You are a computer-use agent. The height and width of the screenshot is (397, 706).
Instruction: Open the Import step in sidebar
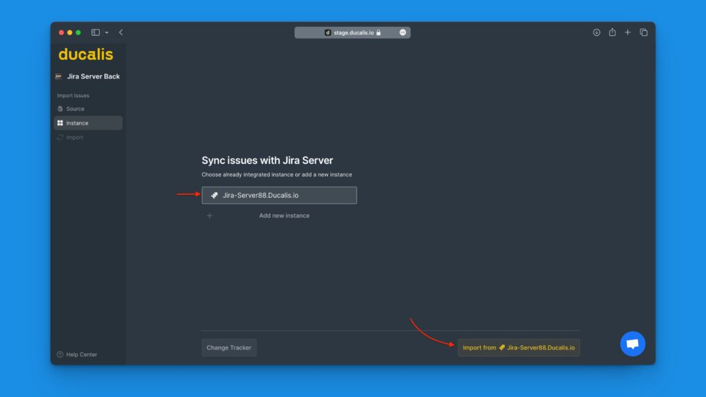(74, 138)
